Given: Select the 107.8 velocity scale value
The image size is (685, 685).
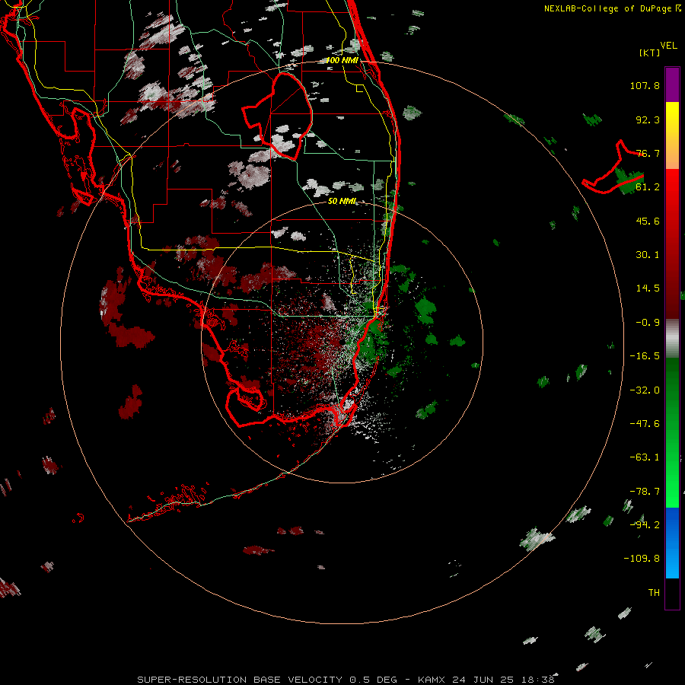Looking at the screenshot, I should coord(645,85).
